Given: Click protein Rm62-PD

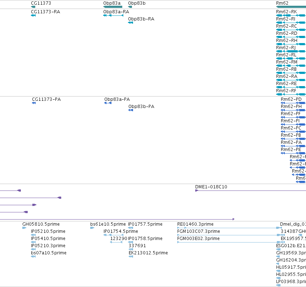Looking at the screenshot, I should (x=291, y=99).
